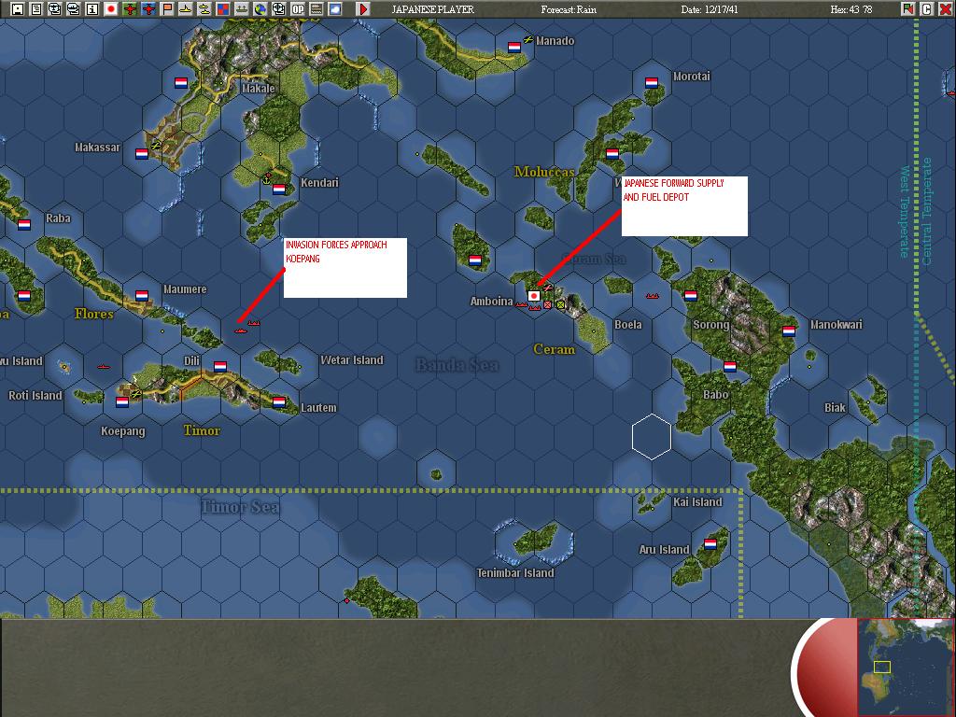
Task: Click the world minimap thumbnail
Action: click(906, 667)
